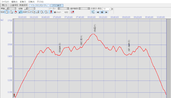Screen dimensions: 171x98
Task: Click the [m] unit label
Action: (x=2, y=20)
